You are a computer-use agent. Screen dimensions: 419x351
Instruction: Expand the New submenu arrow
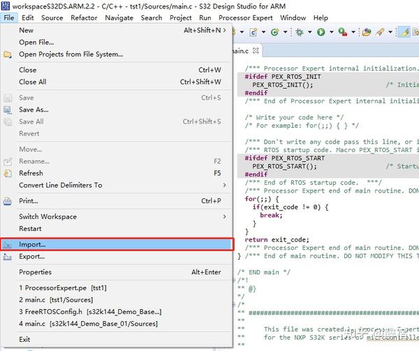tap(224, 30)
